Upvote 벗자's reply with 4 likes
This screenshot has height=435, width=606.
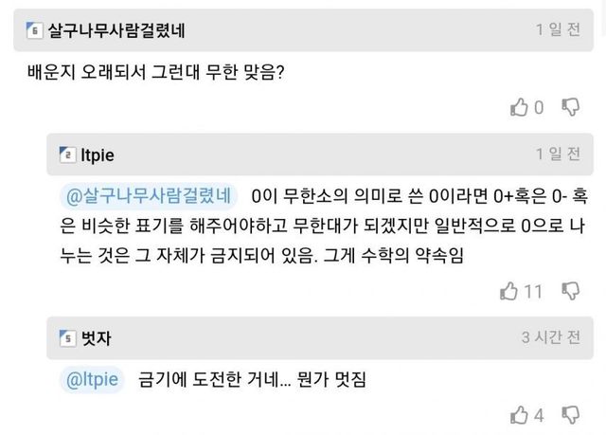520,415
